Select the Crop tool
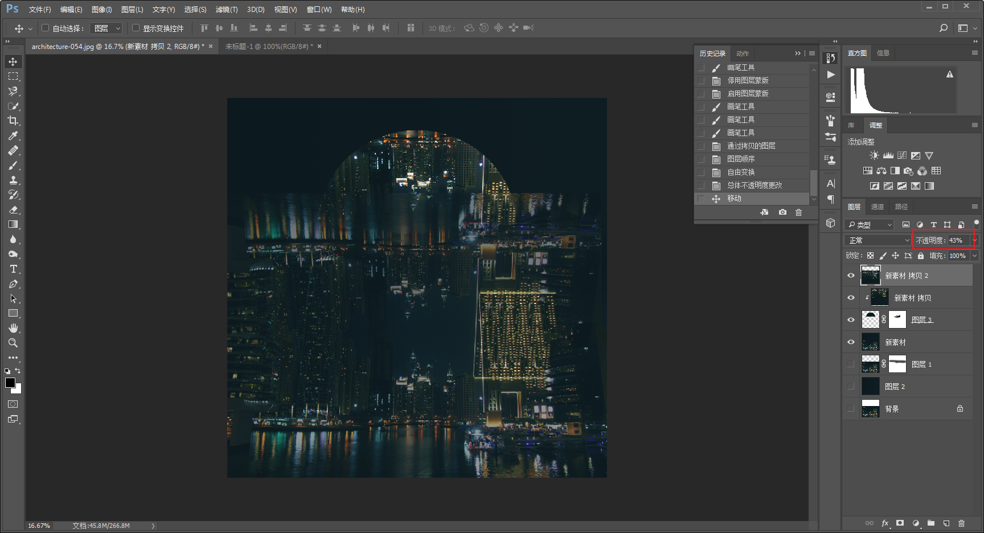The width and height of the screenshot is (984, 533). (x=13, y=121)
